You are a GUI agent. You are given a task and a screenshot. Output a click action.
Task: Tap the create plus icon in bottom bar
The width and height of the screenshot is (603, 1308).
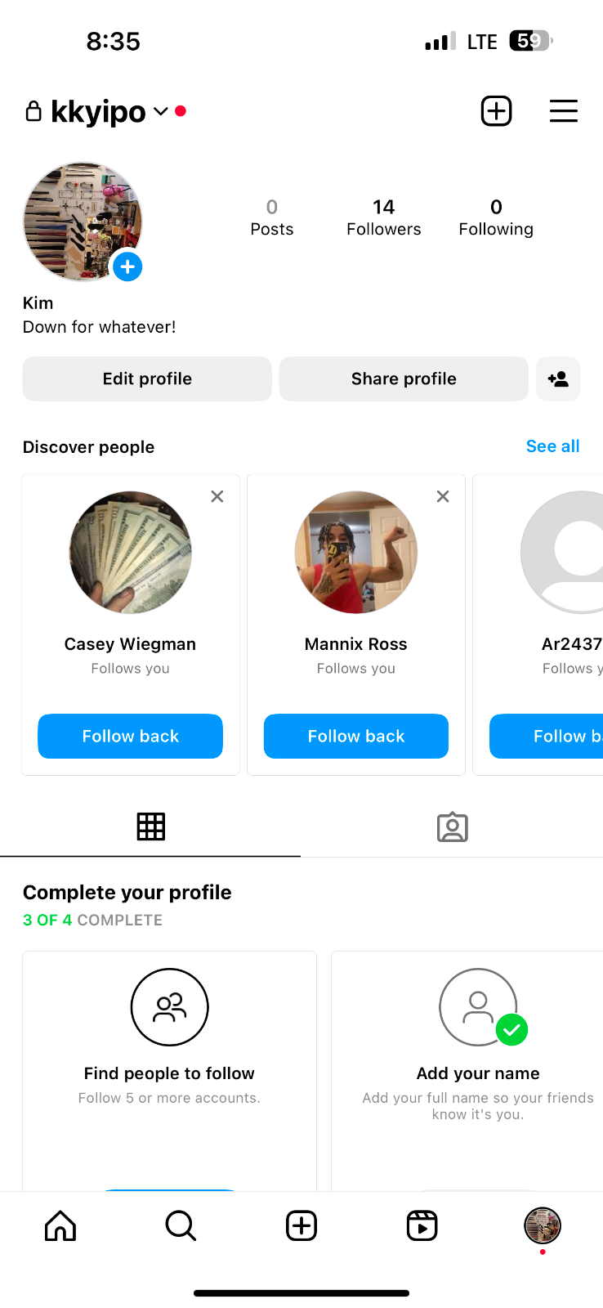[301, 1225]
